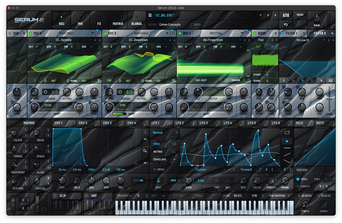Click the LFO anchor HOST icon
The image size is (342, 223).
159,180
